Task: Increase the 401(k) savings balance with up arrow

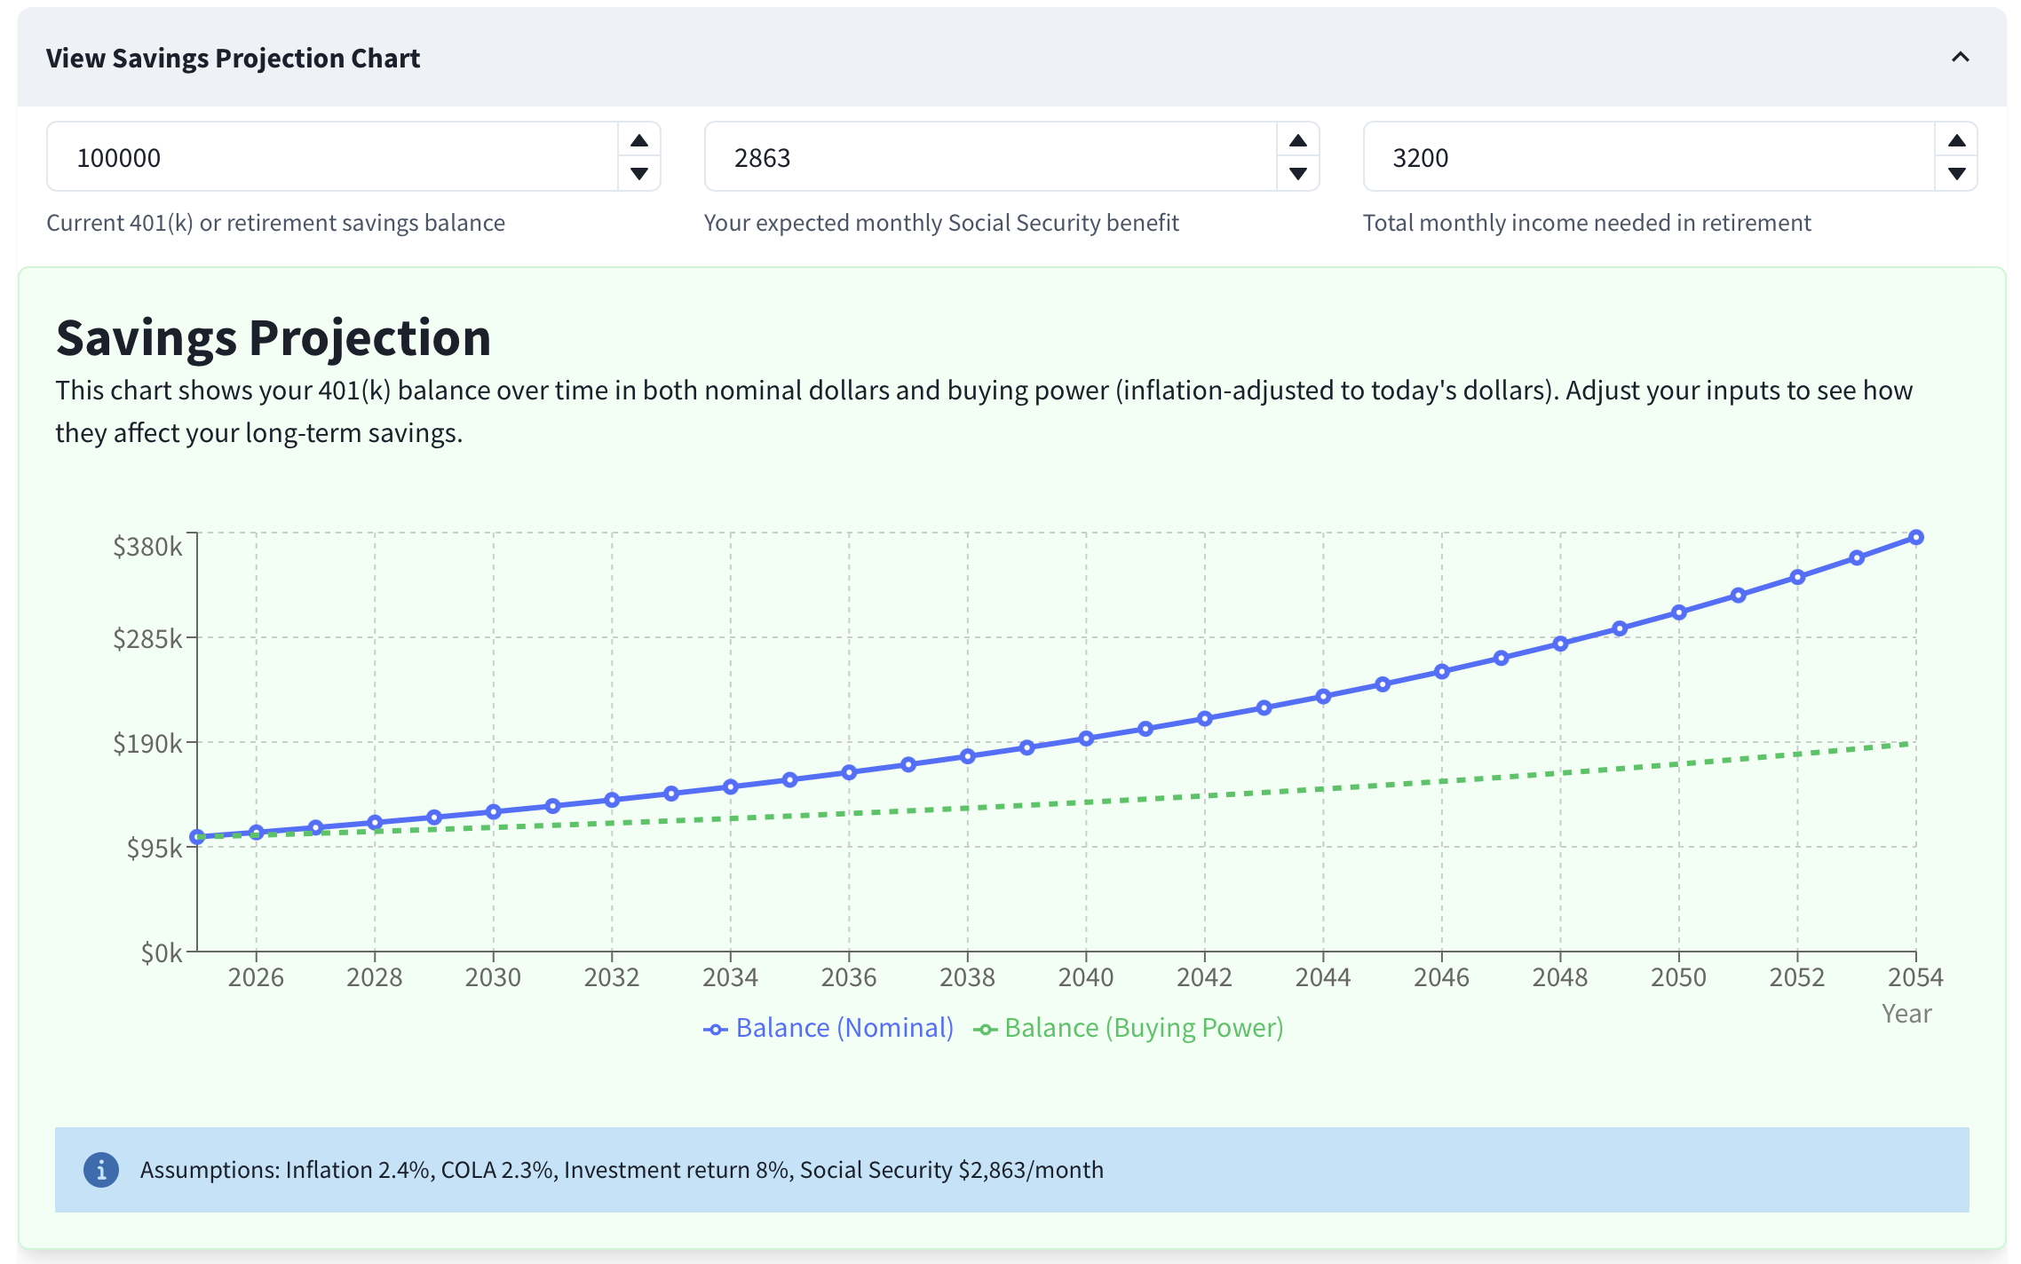Action: pyautogui.click(x=638, y=140)
